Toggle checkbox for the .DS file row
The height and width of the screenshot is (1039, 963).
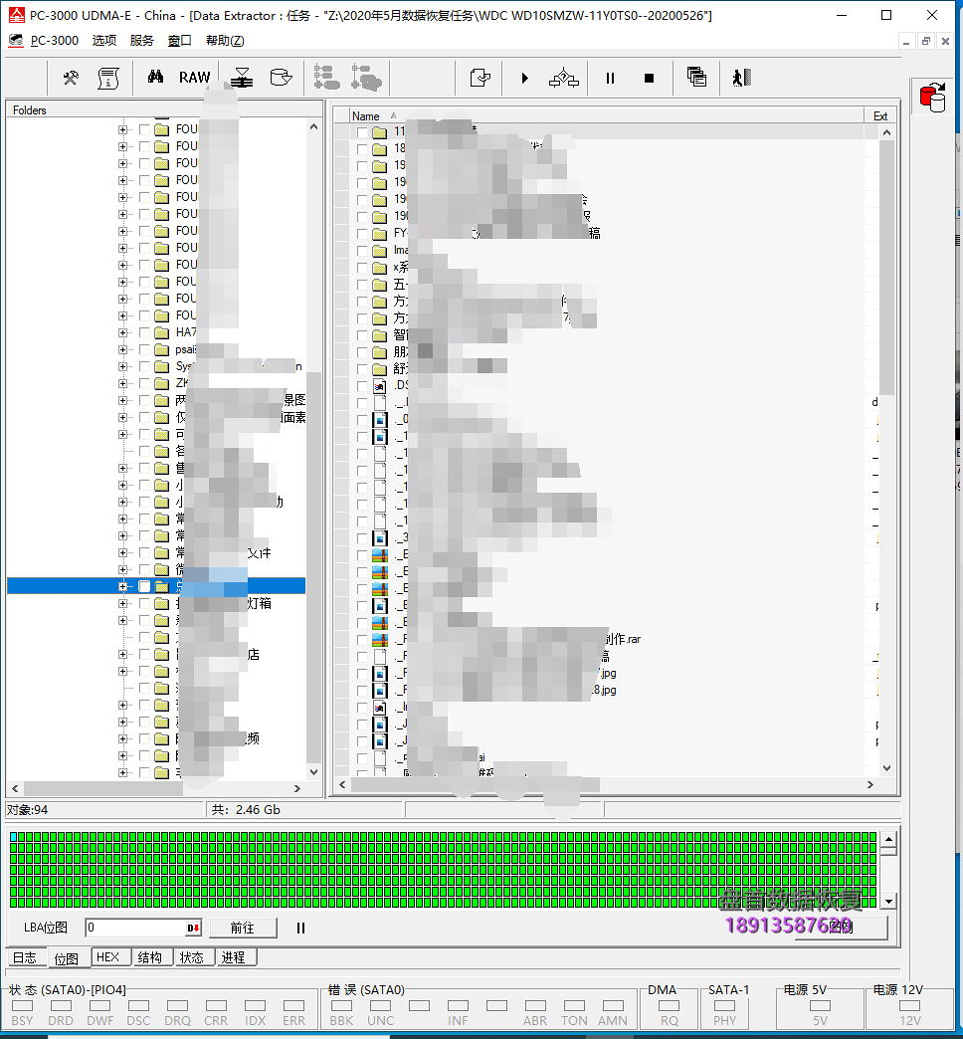(x=362, y=385)
